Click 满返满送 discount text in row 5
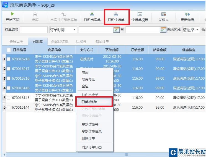206x157 pixels. tap(189, 98)
